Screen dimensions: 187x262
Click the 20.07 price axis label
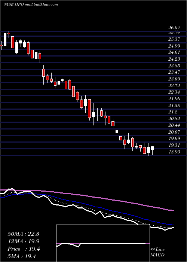click(x=174, y=132)
